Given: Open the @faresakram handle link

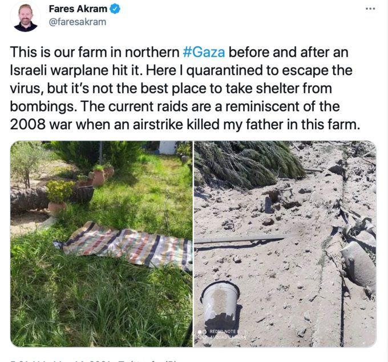Looking at the screenshot, I should (x=78, y=22).
